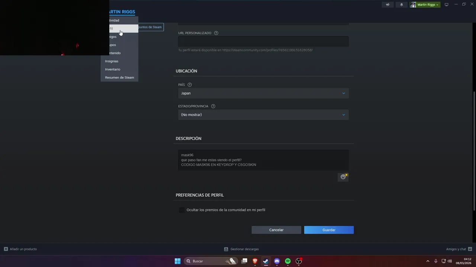Click the PREFERENCIAS DE PERFIL heading
This screenshot has width=476, height=267.
click(200, 195)
